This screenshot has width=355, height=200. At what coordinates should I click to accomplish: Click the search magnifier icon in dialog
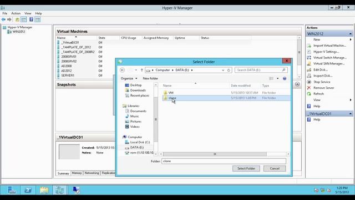(x=283, y=70)
